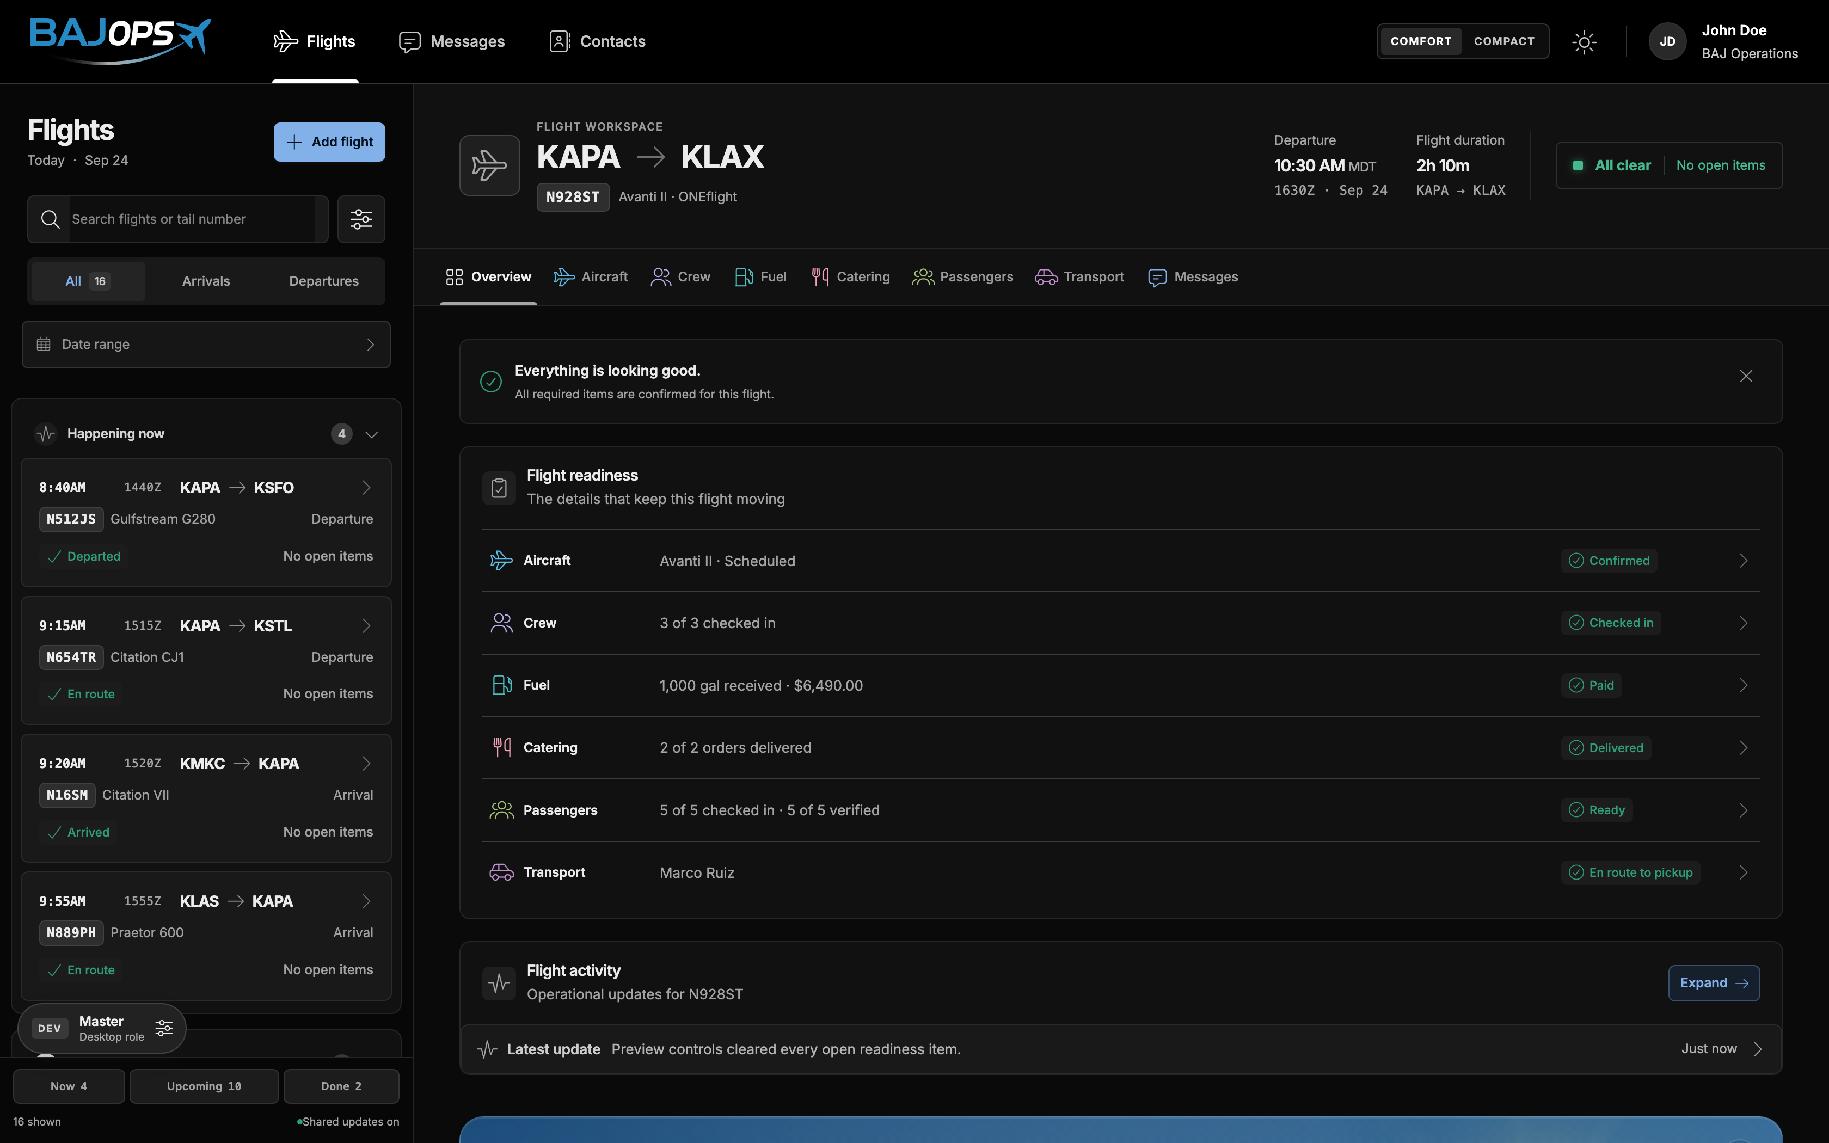
Task: Click the JD user avatar
Action: click(x=1667, y=41)
